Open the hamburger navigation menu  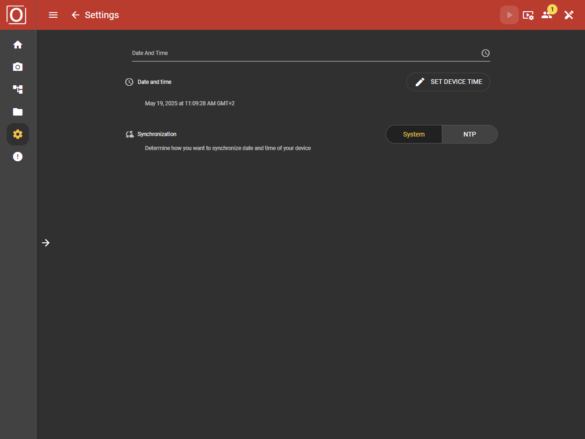[x=53, y=15]
